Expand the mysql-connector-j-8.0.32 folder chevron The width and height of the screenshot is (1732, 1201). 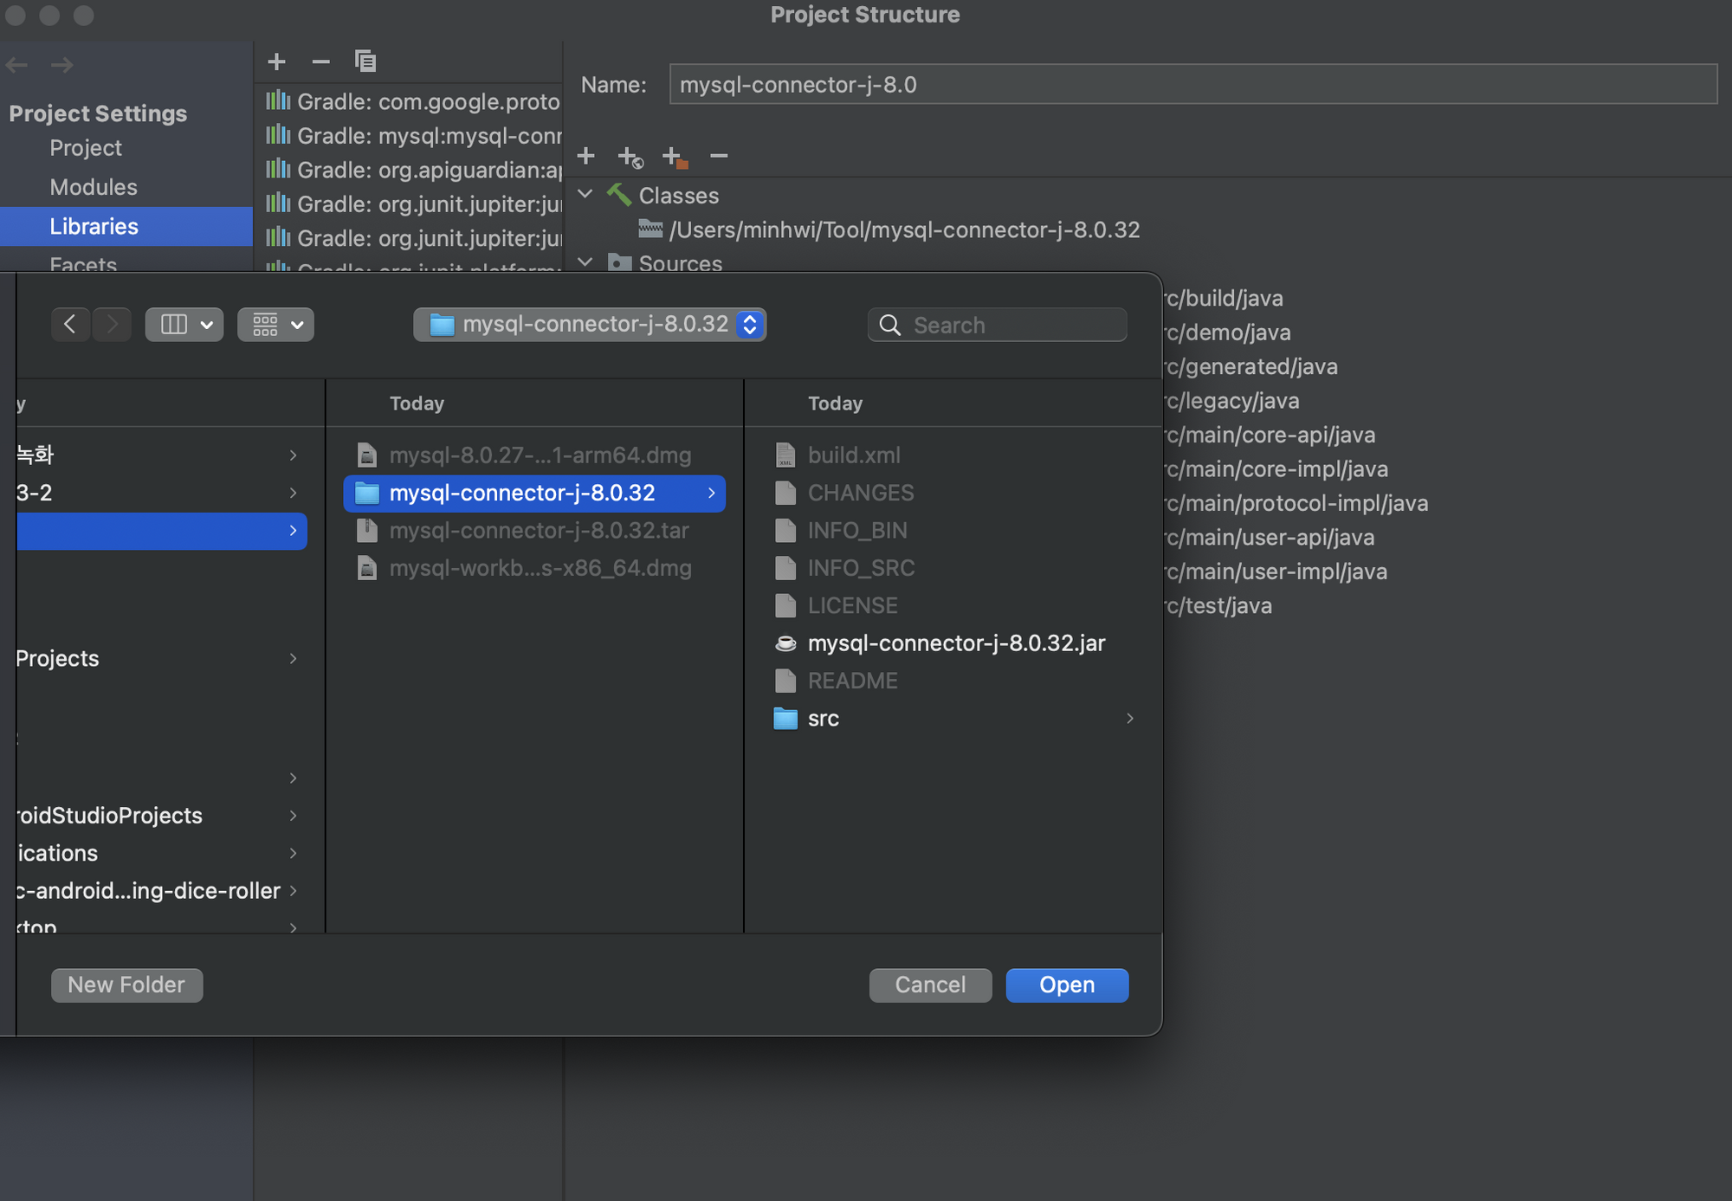click(712, 493)
